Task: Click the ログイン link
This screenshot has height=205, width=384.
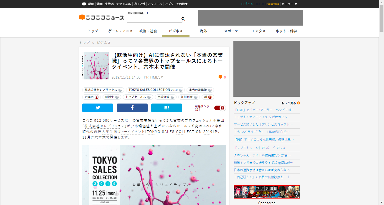Action: click(x=247, y=4)
